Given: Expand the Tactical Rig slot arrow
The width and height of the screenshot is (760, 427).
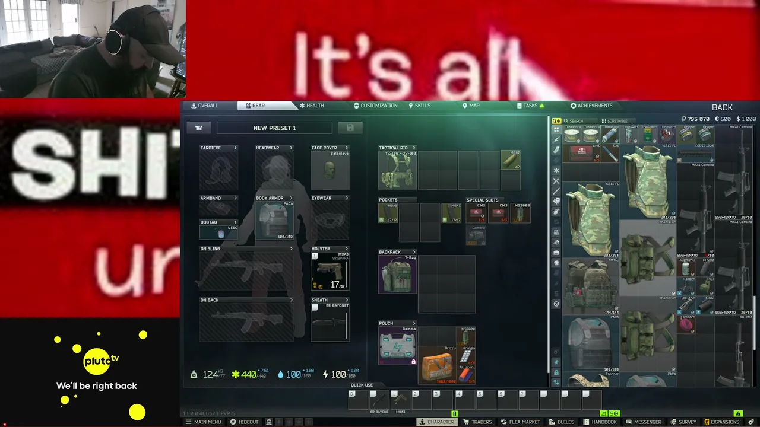Looking at the screenshot, I should tap(414, 148).
